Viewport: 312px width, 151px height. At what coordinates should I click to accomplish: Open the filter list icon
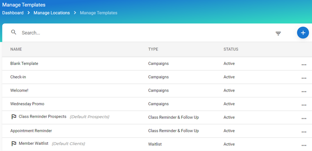click(x=278, y=33)
